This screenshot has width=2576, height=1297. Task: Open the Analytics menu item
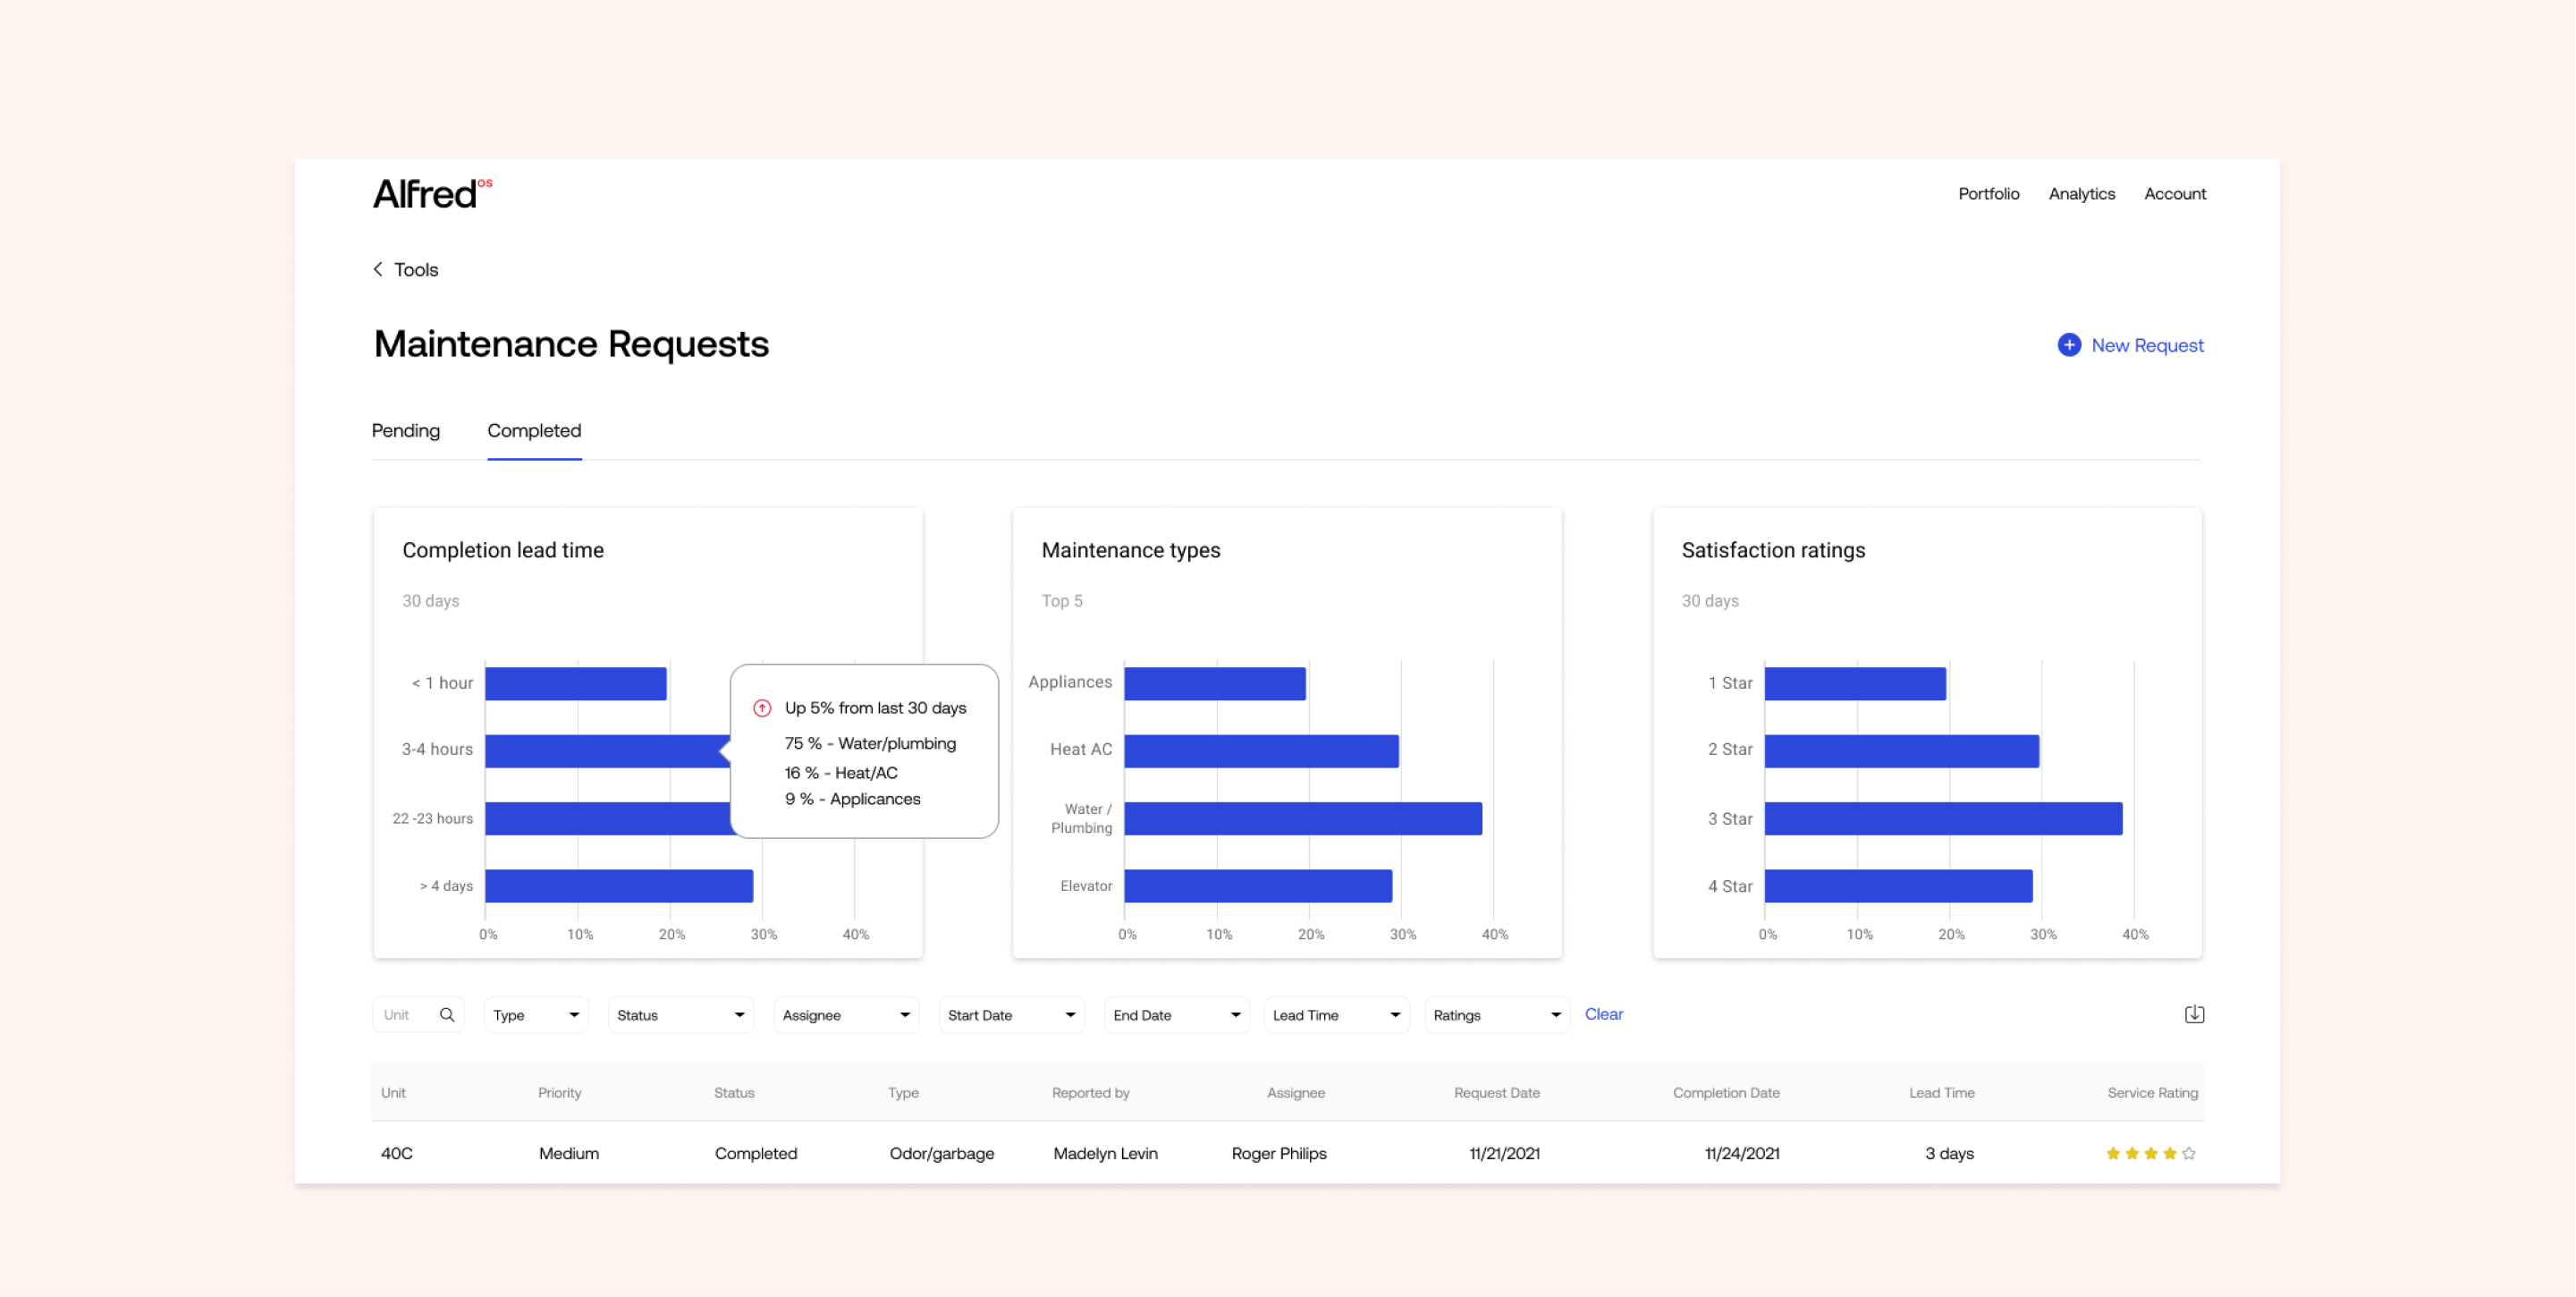(2081, 194)
